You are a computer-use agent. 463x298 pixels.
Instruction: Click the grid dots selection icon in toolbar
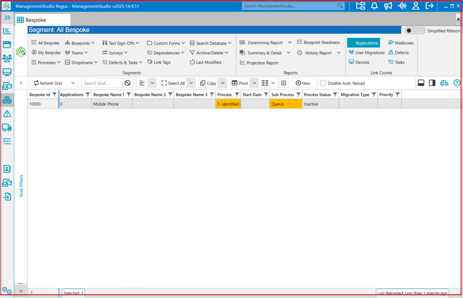pos(284,83)
